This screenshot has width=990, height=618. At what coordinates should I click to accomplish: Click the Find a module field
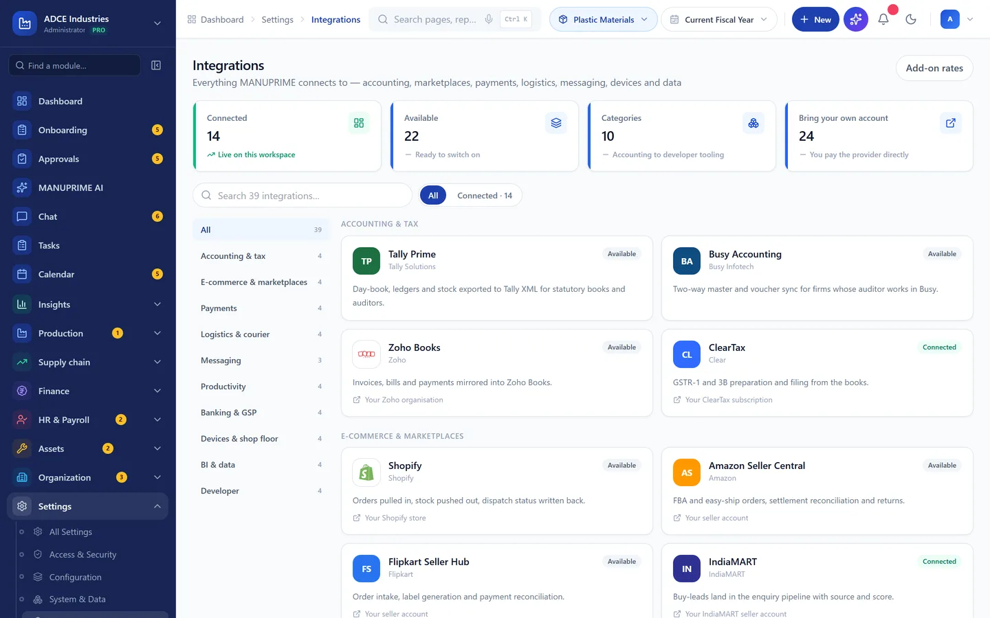click(x=74, y=65)
